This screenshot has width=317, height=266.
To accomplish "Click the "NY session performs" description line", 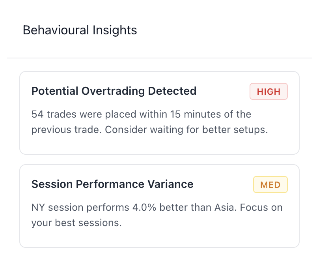I will [157, 207].
